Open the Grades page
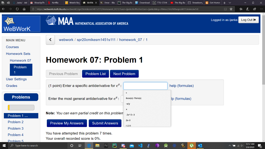 pos(11,86)
